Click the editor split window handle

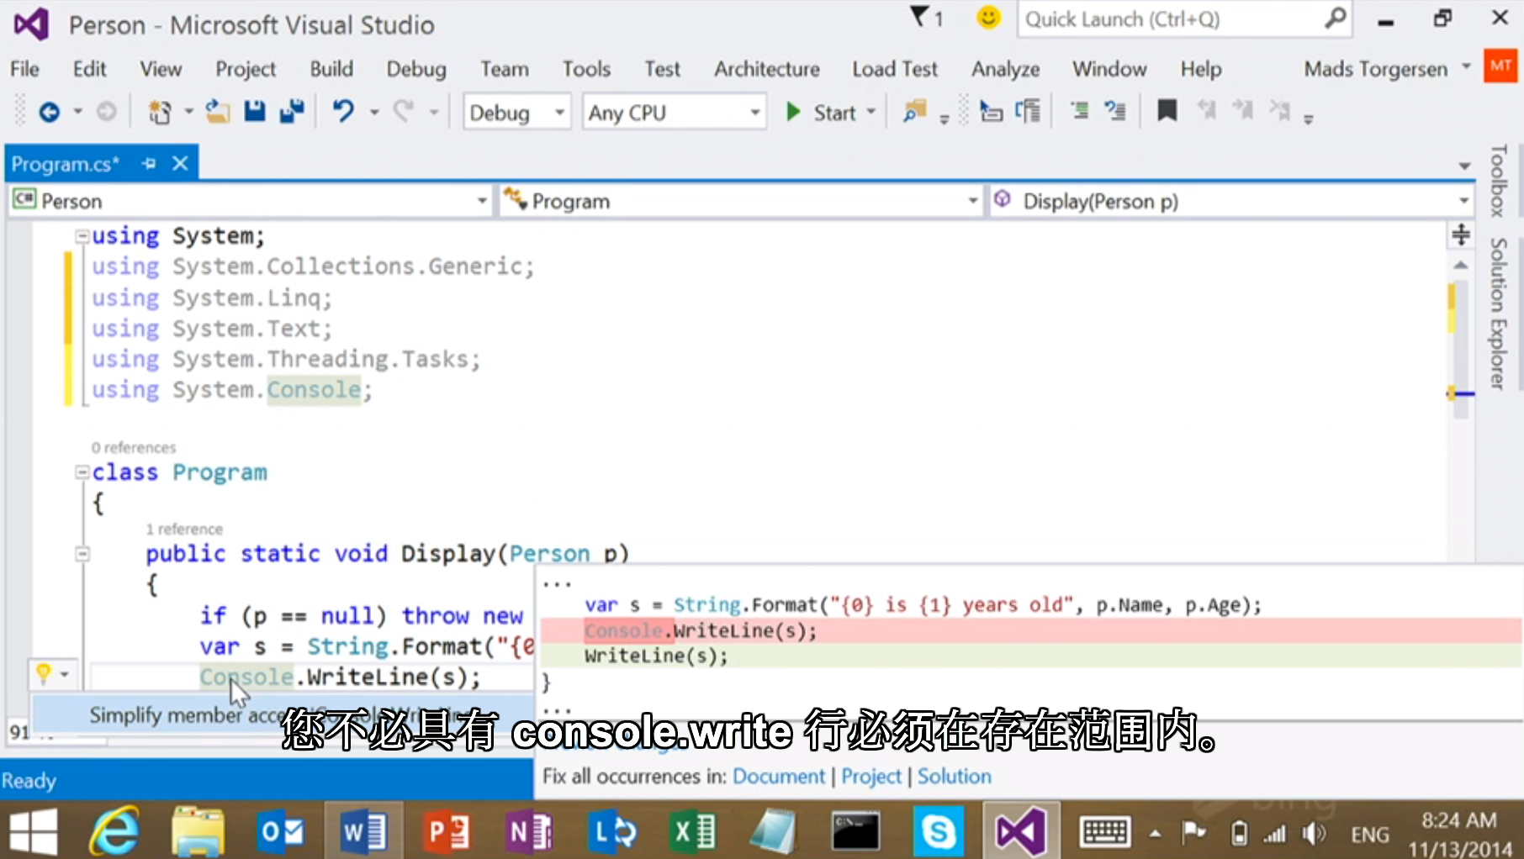point(1461,235)
